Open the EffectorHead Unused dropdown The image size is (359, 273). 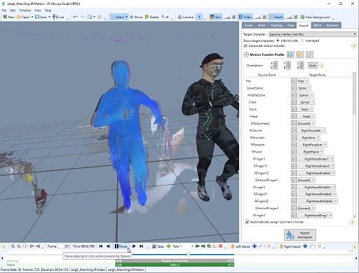pyautogui.click(x=306, y=123)
